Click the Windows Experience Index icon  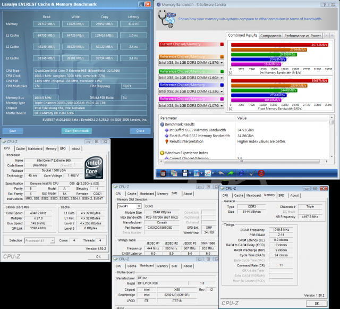[x=162, y=153]
